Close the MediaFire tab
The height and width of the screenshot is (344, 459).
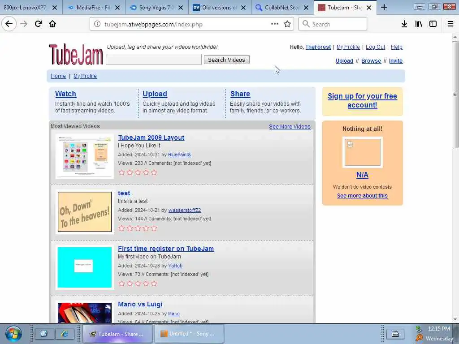tap(117, 8)
